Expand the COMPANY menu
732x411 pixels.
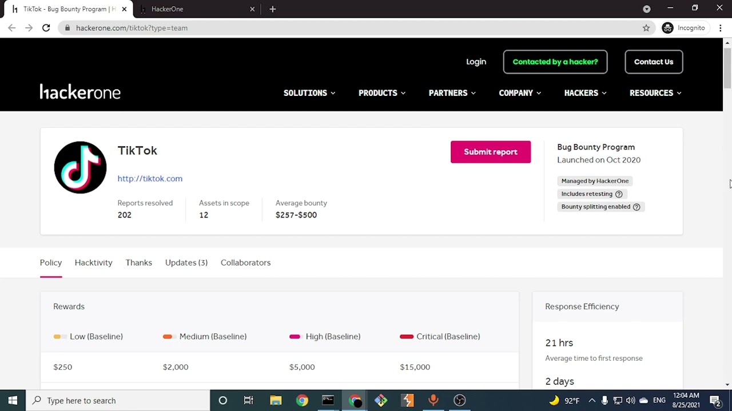coord(520,93)
